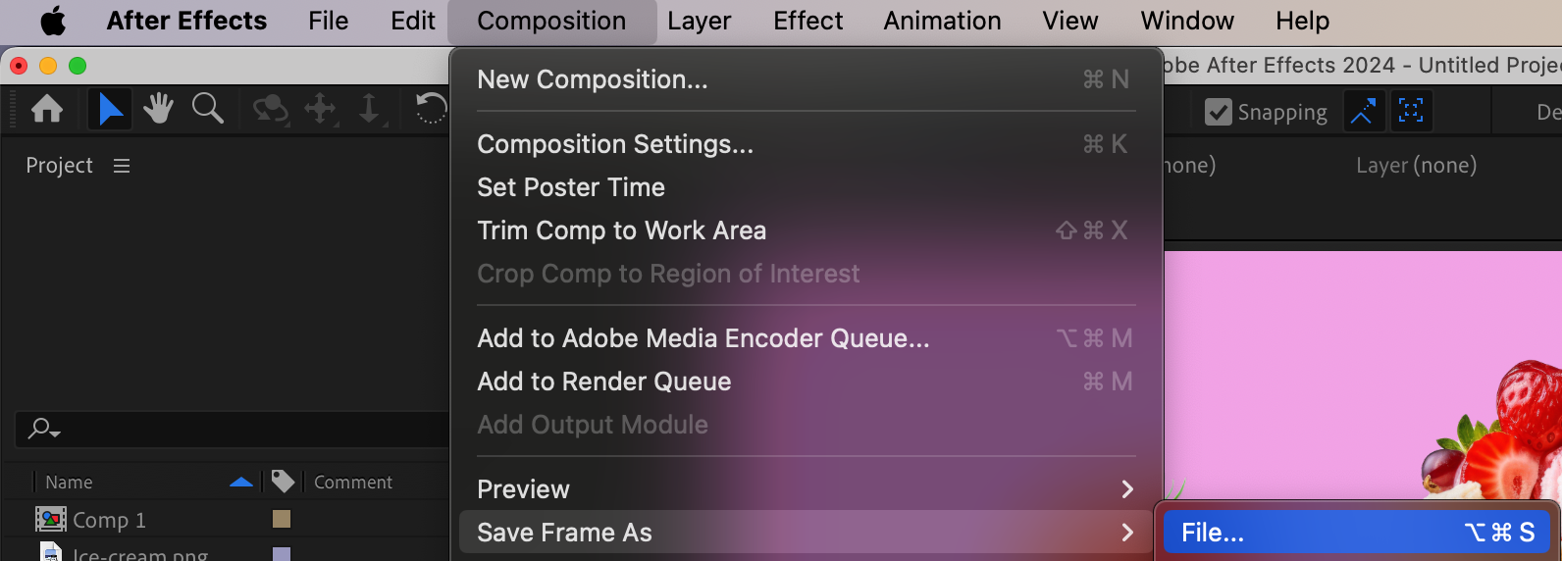Viewport: 1562px width, 561px height.
Task: Select the Dolly Towards Cursor tool
Action: (369, 109)
